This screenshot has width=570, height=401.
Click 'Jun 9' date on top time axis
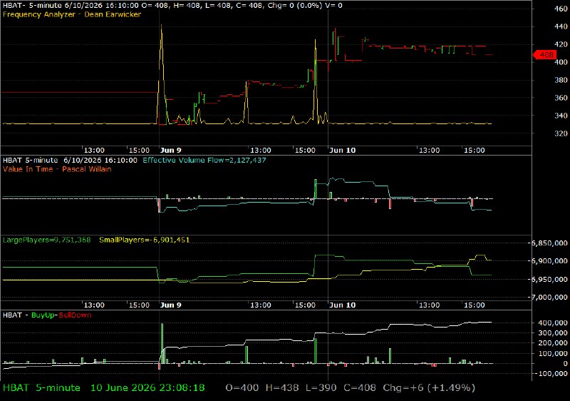tap(170, 151)
